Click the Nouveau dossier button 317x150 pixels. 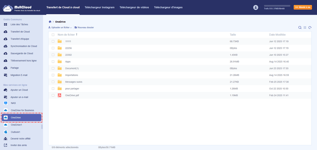84,27
